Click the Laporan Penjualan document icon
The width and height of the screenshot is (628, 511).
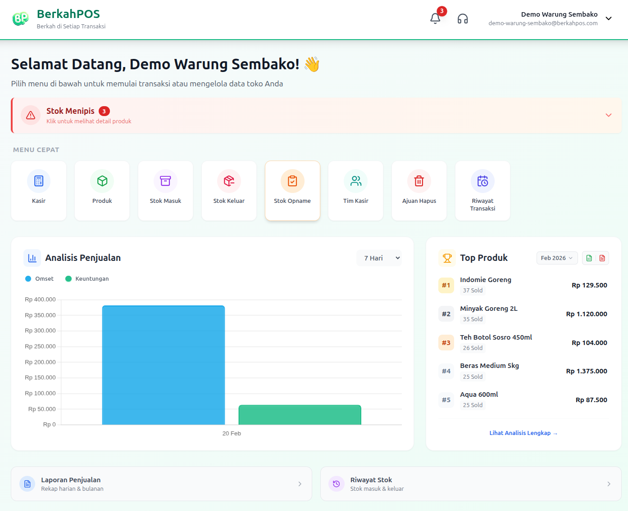(x=27, y=484)
